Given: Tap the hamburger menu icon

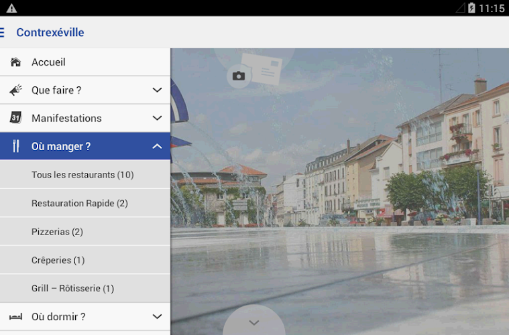Looking at the screenshot, I should point(2,32).
